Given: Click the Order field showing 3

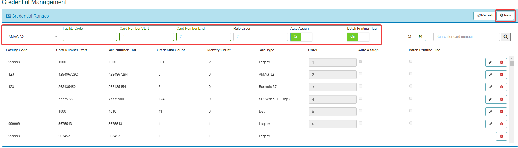Looking at the screenshot, I should (x=333, y=87).
